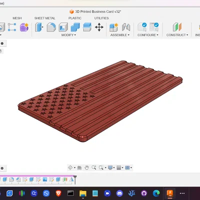Select the extrude feature before the construction plane
This screenshot has height=200, width=200.
click(58, 179)
